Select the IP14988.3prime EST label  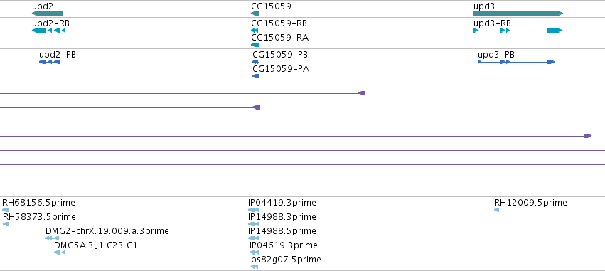(x=282, y=217)
